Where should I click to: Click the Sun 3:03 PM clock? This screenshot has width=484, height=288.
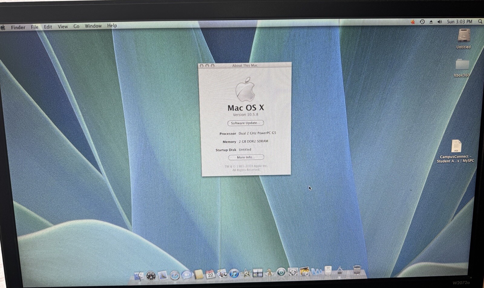tap(459, 22)
